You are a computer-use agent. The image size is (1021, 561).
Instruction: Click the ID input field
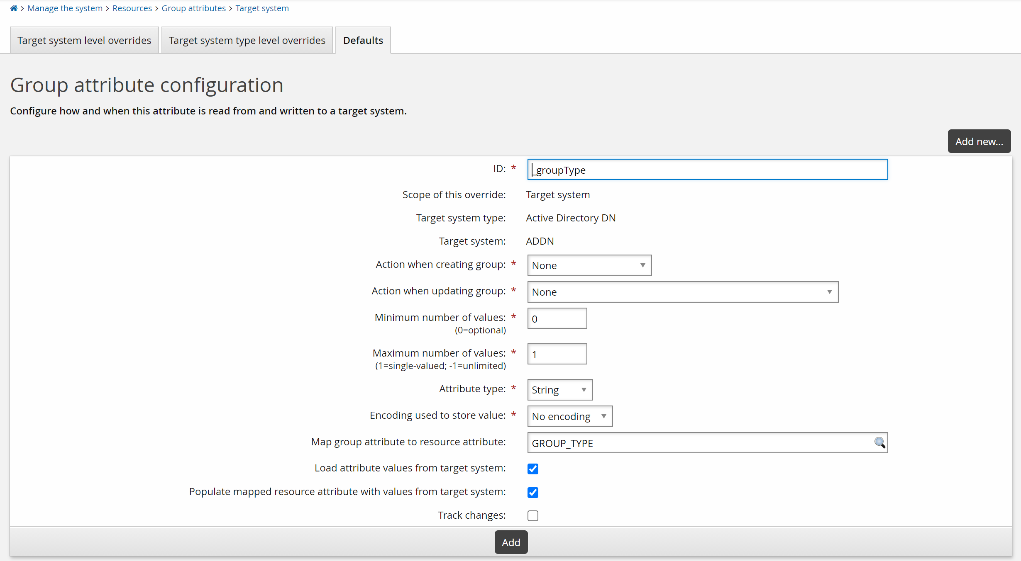[x=707, y=170]
